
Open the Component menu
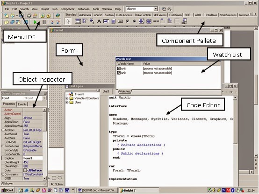(67, 9)
